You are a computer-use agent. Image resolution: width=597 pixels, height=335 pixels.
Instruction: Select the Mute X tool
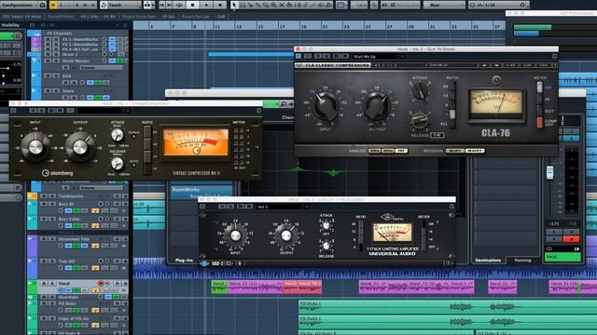pyautogui.click(x=282, y=5)
